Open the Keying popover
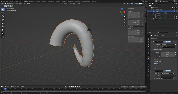 click(x=13, y=87)
